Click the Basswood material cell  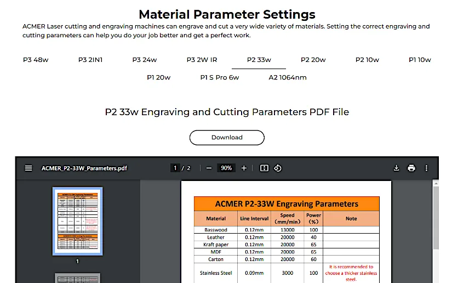(216, 230)
